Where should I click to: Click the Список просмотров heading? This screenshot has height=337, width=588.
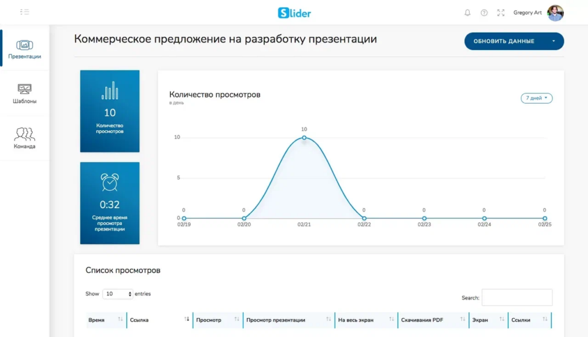[123, 271]
